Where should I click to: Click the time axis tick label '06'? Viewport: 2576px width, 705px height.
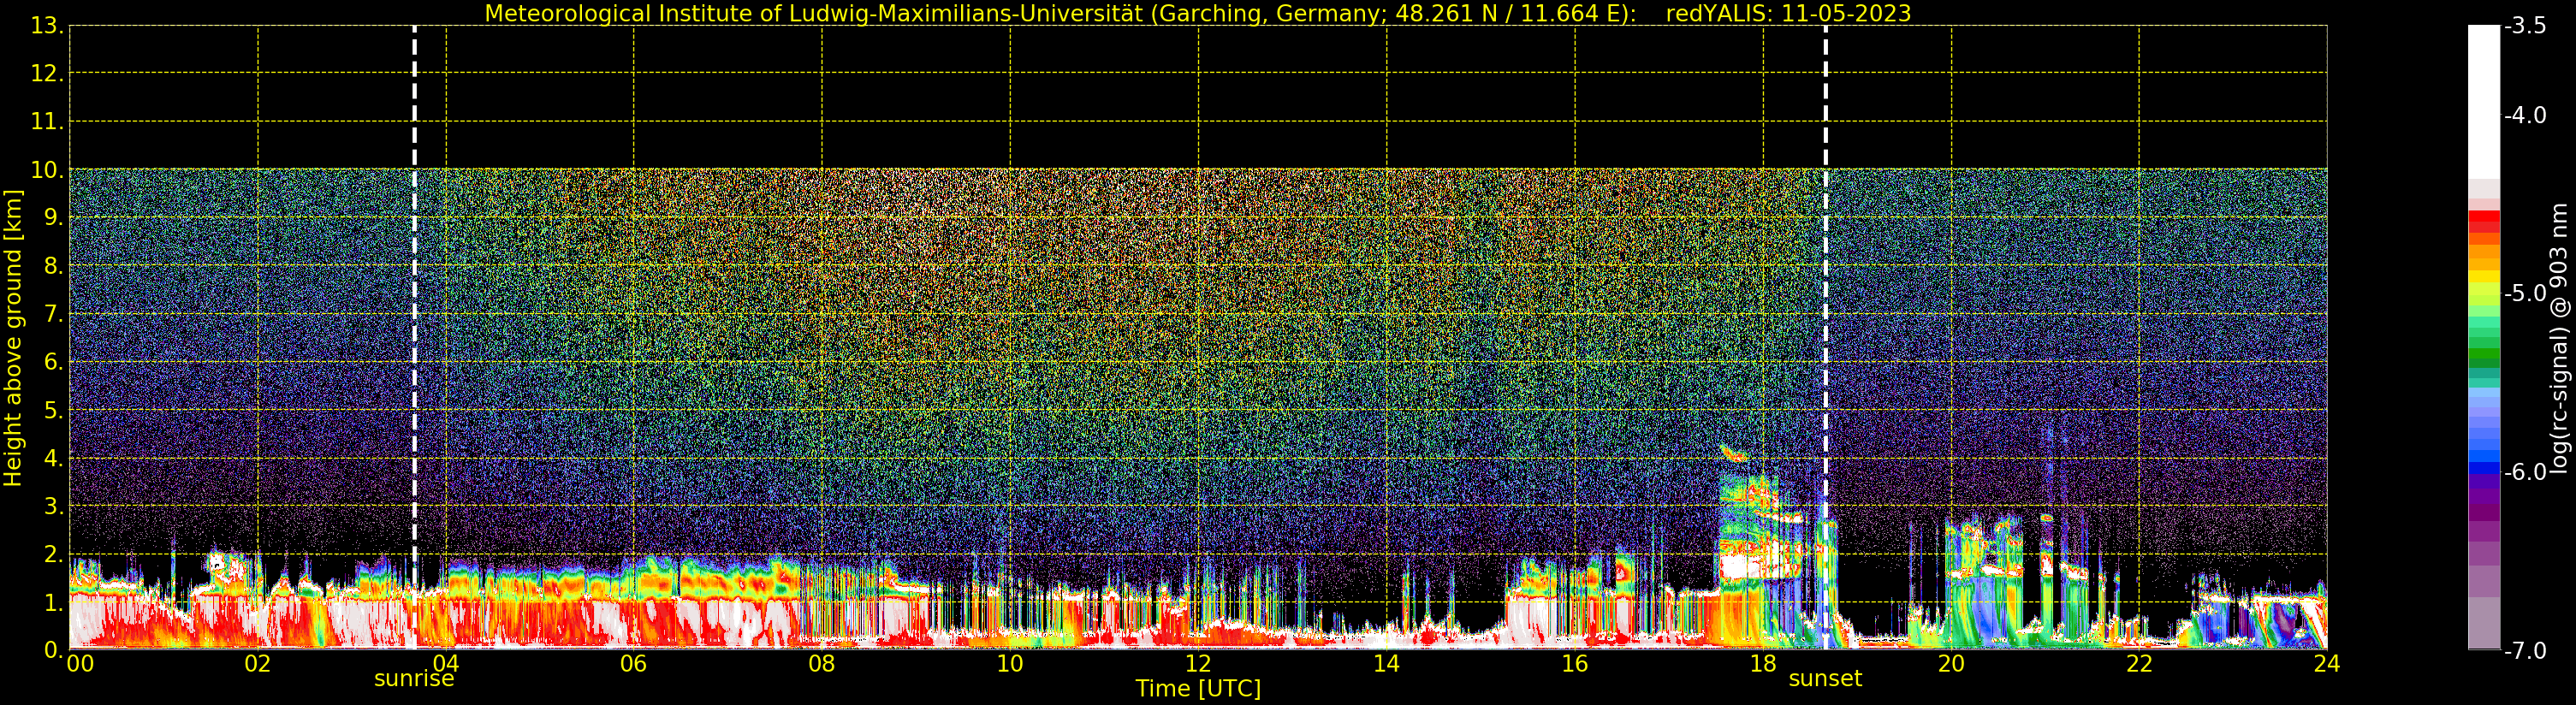point(634,663)
